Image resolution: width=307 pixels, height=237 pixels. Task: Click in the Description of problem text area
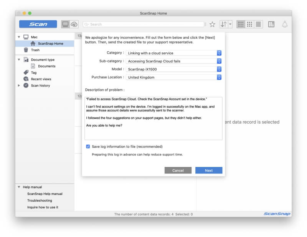pos(153,118)
